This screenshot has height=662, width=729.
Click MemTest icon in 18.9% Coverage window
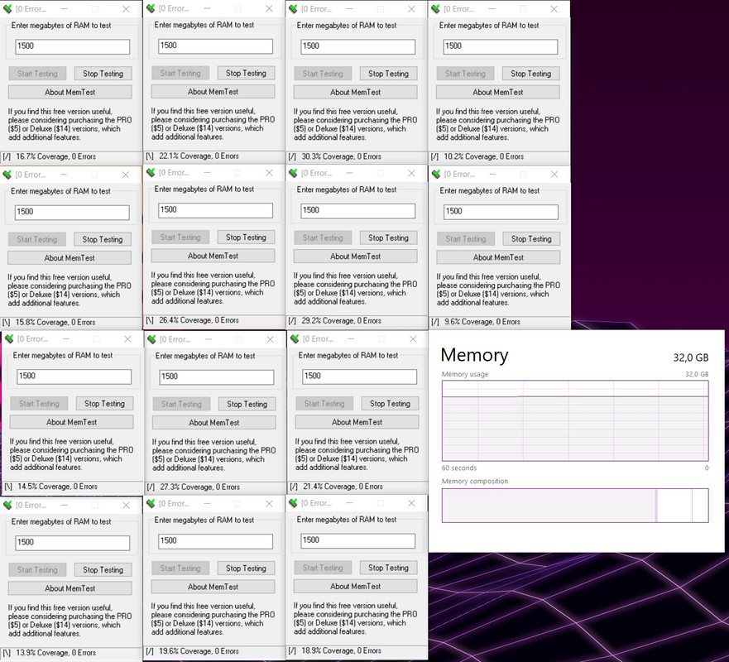293,503
